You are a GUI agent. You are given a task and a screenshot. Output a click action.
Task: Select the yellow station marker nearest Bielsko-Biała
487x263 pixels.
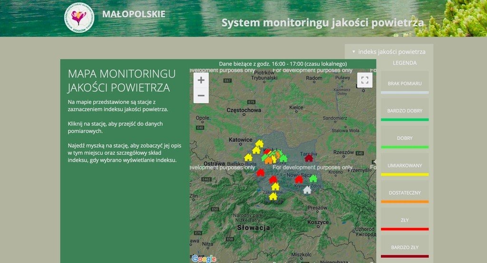pyautogui.click(x=248, y=157)
